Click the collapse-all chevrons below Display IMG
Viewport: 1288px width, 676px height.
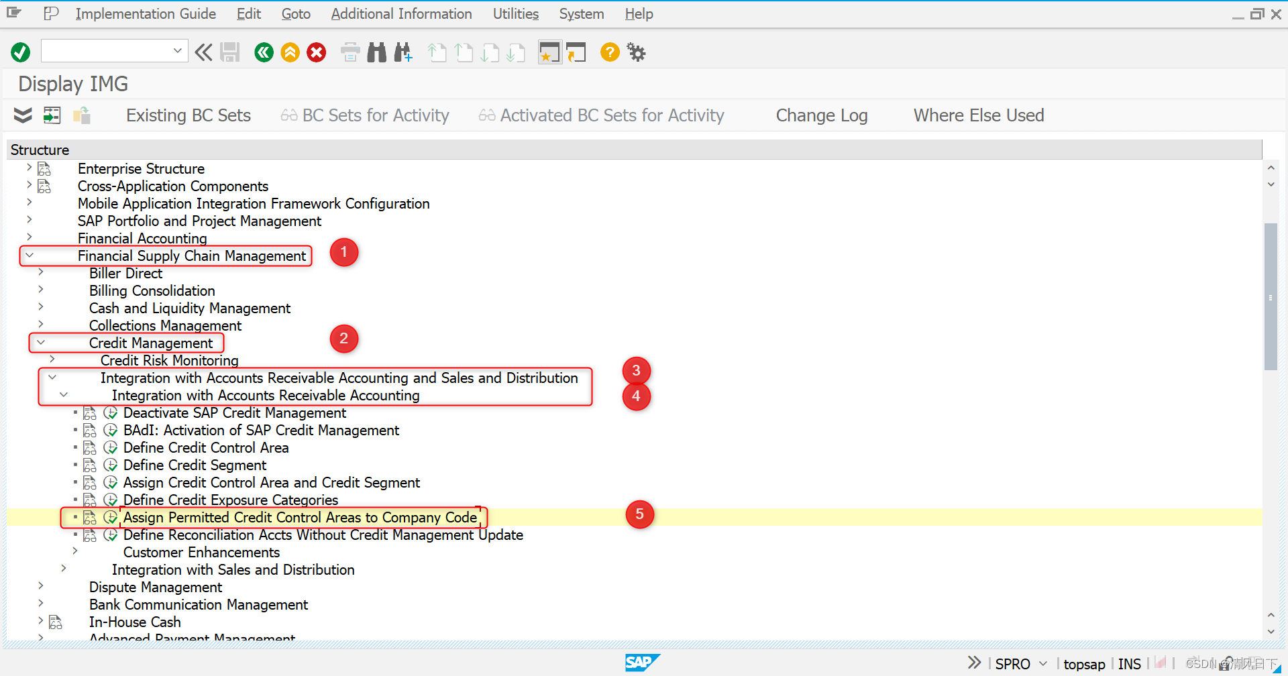22,115
